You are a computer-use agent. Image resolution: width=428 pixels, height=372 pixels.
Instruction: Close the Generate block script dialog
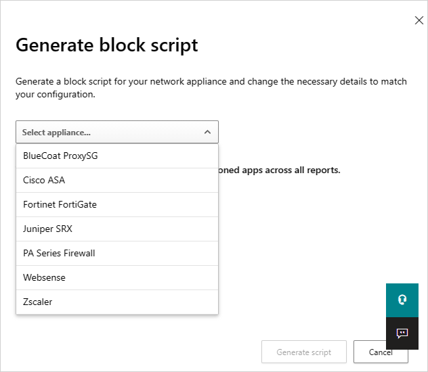(x=419, y=20)
